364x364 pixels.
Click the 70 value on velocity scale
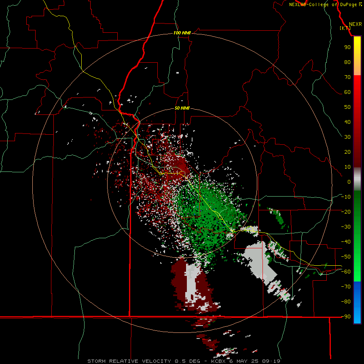click(347, 77)
